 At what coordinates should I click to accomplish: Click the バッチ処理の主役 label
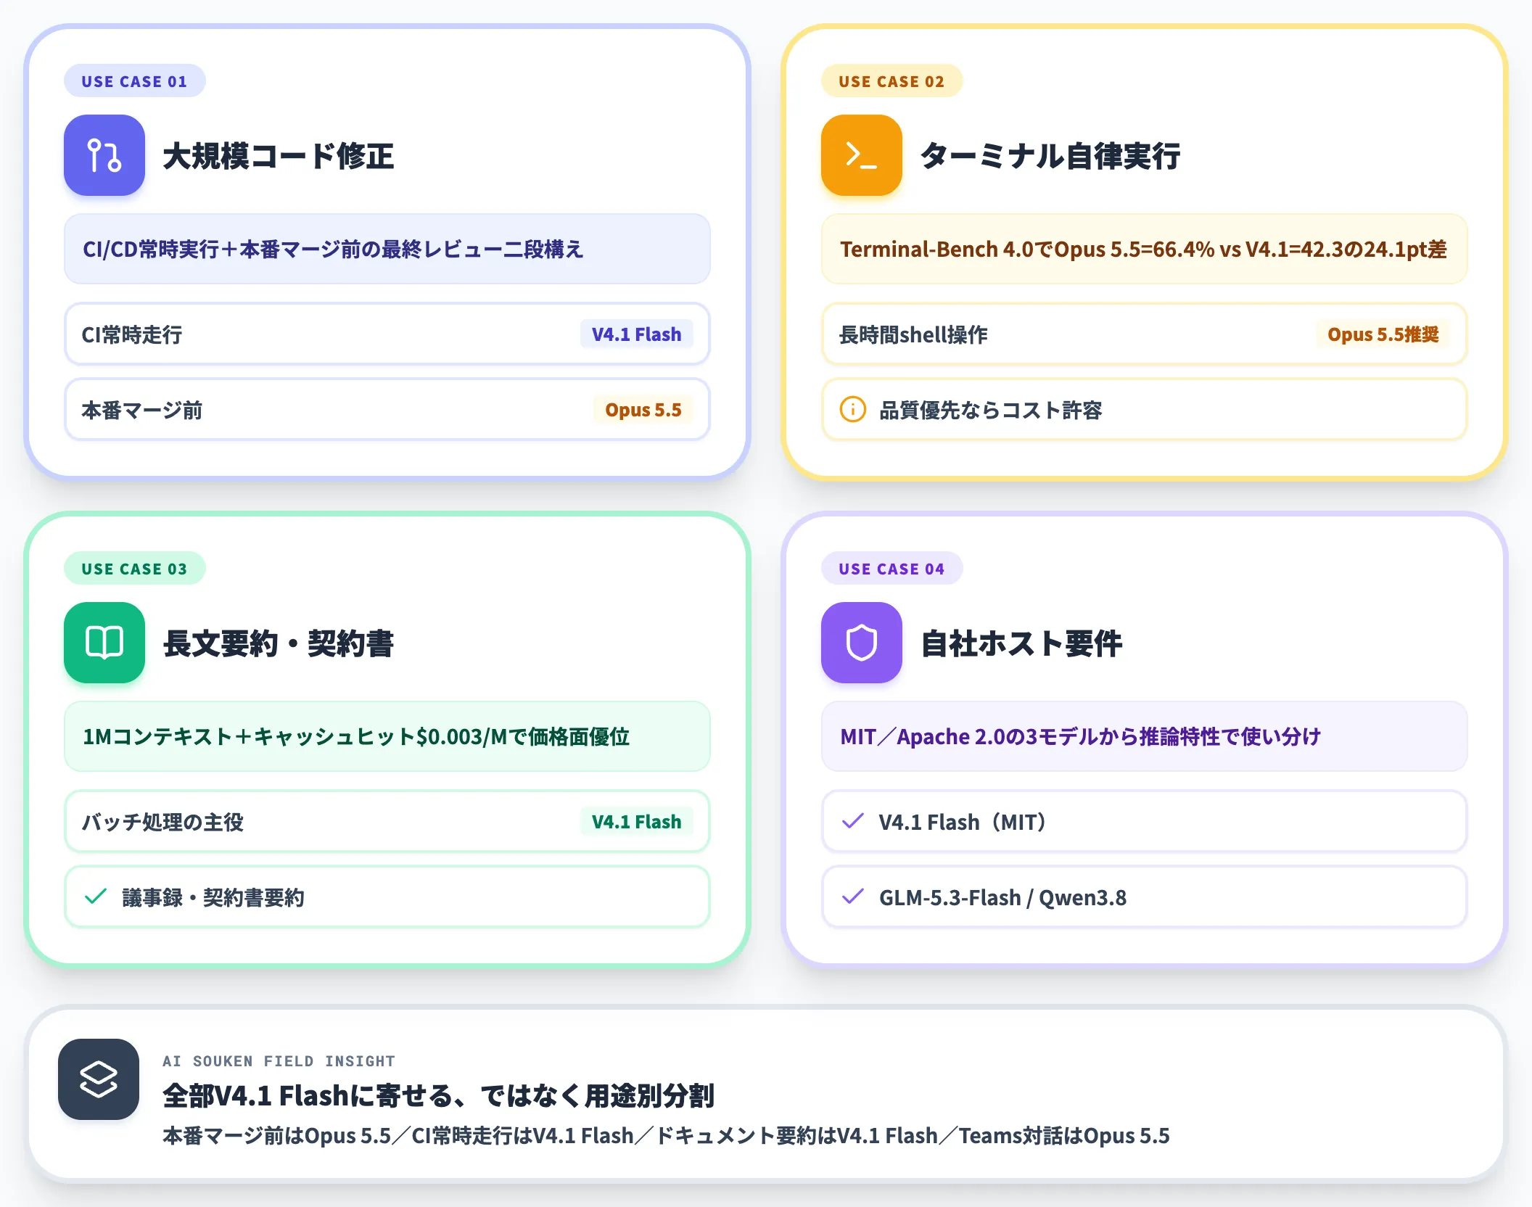pyautogui.click(x=162, y=823)
